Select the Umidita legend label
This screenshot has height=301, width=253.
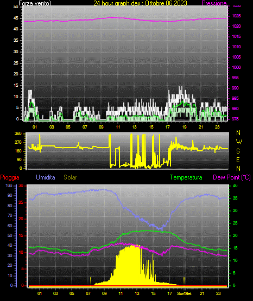(x=46, y=177)
